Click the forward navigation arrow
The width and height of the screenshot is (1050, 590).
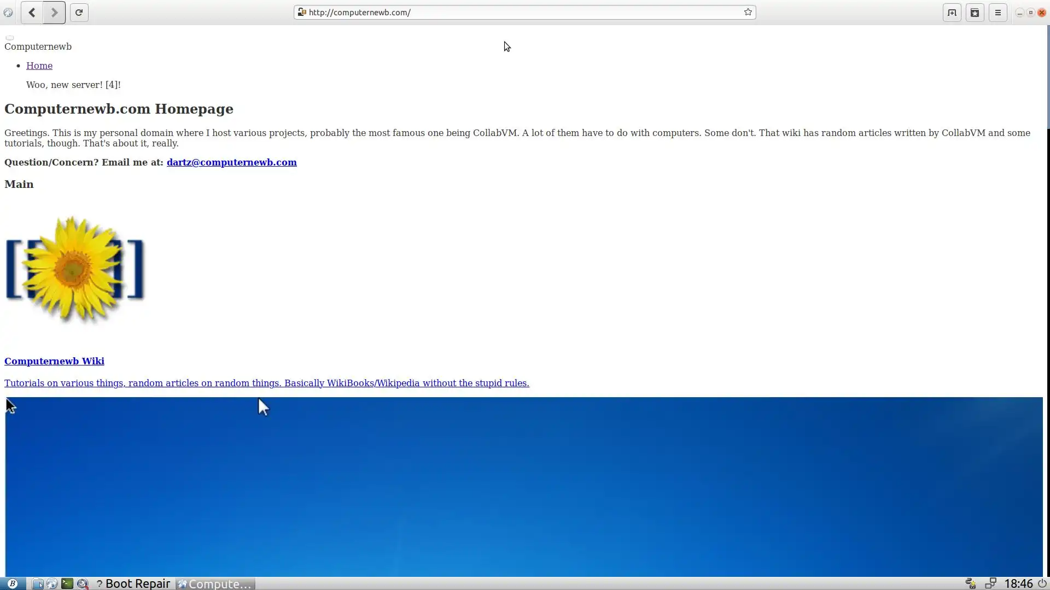[x=54, y=13]
